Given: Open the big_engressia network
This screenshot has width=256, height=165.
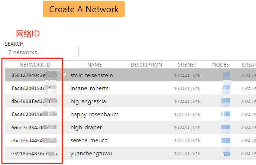Looking at the screenshot, I should pyautogui.click(x=88, y=101).
